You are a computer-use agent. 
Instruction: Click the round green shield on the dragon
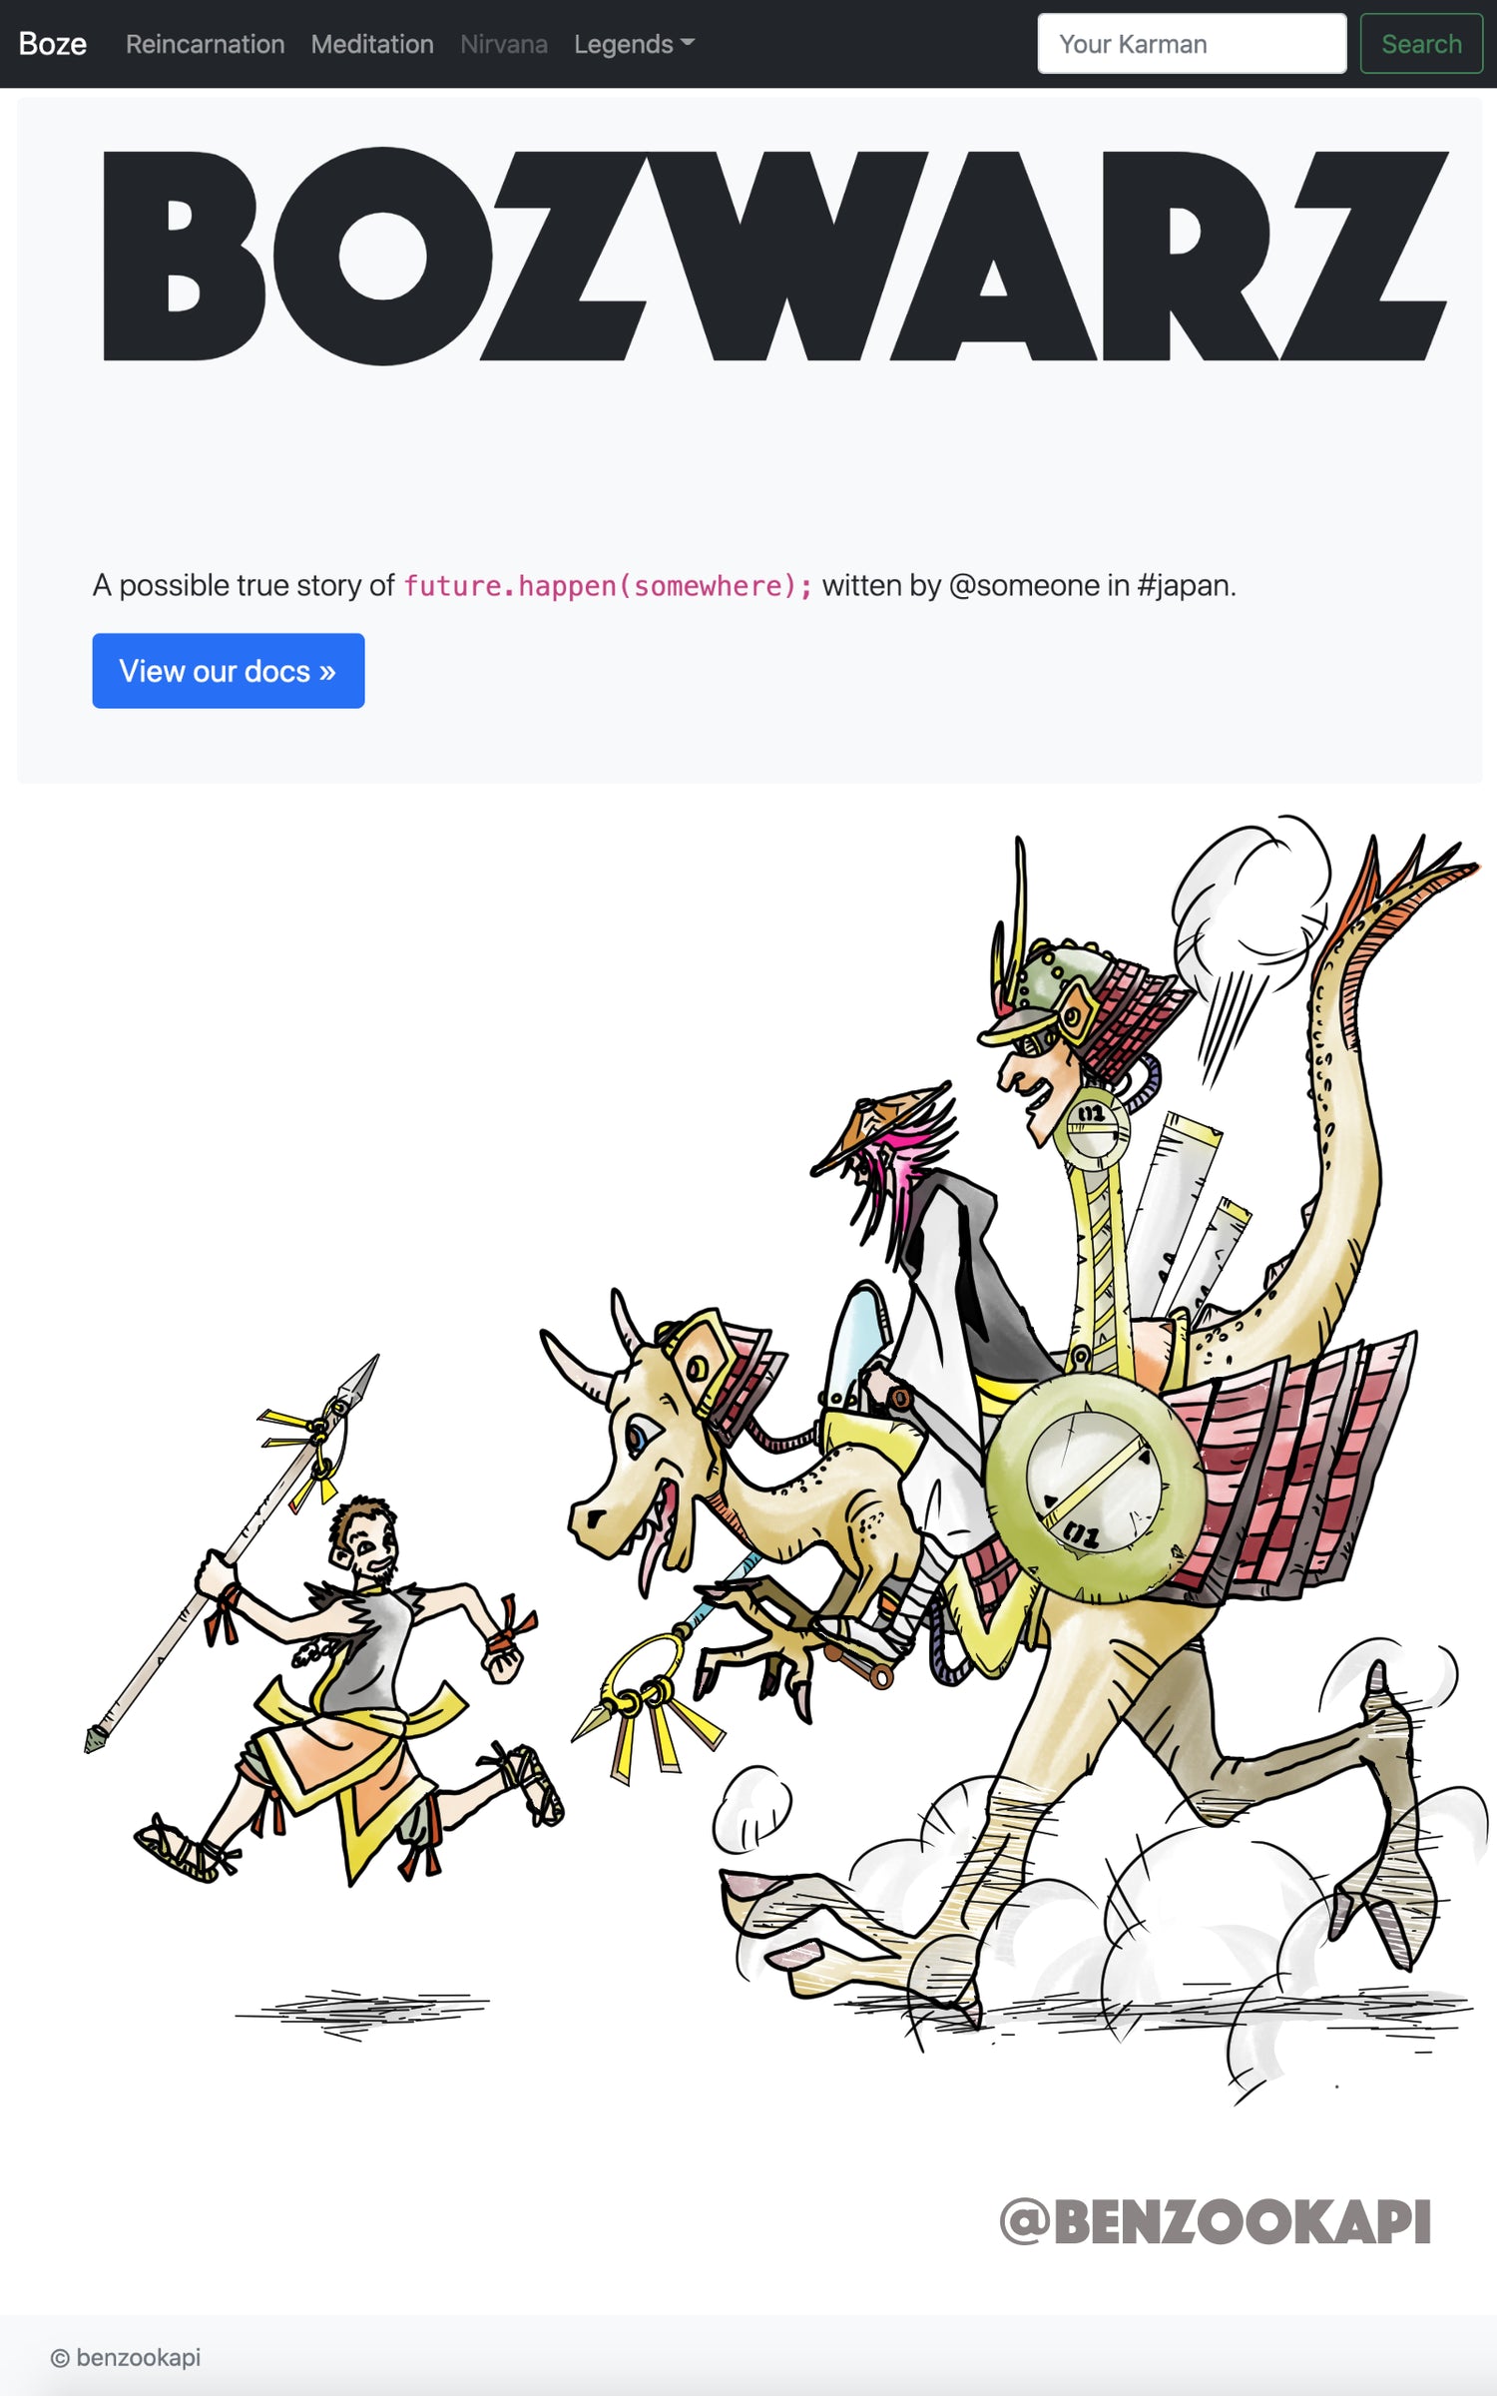pyautogui.click(x=1095, y=1487)
